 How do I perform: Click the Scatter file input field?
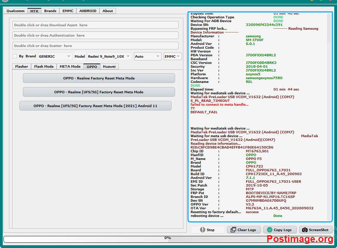95,46
